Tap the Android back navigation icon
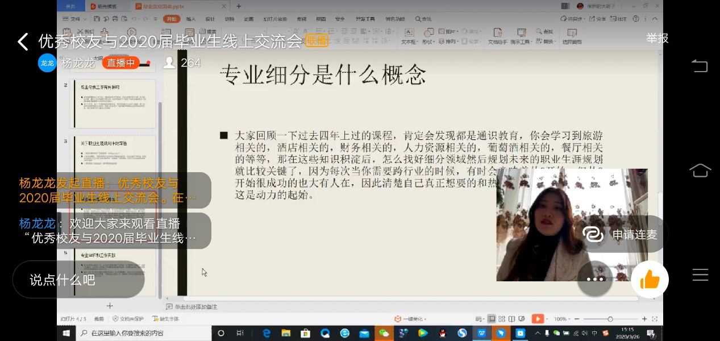 [x=700, y=66]
